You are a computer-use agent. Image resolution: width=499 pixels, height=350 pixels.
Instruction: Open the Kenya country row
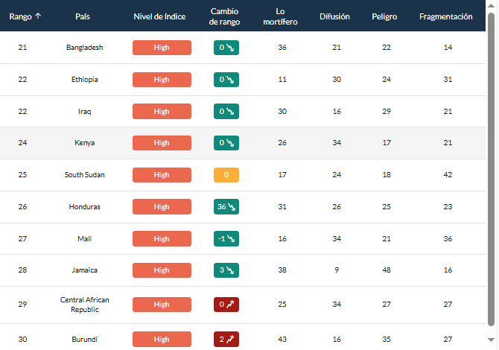coord(84,143)
